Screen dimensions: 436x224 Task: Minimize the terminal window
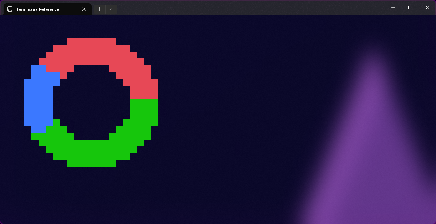point(393,8)
